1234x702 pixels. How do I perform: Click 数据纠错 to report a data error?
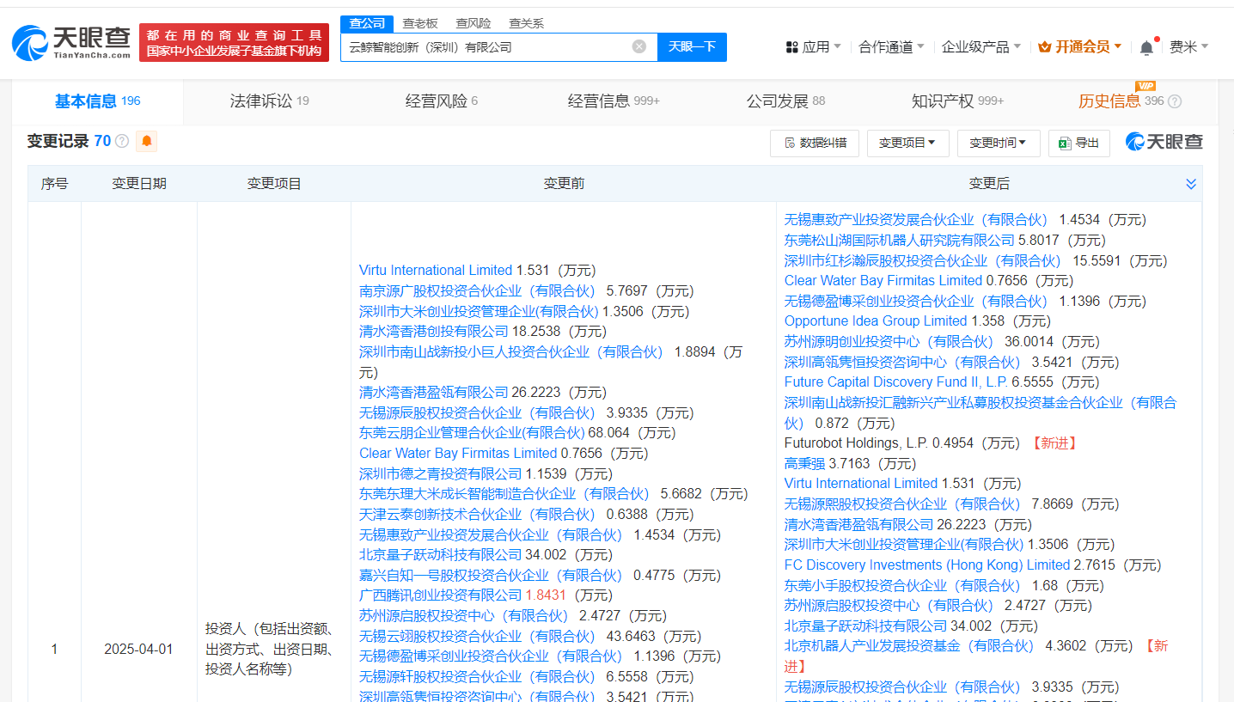click(814, 143)
